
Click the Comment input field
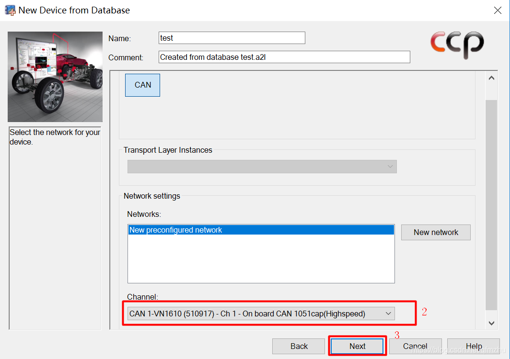pos(284,57)
